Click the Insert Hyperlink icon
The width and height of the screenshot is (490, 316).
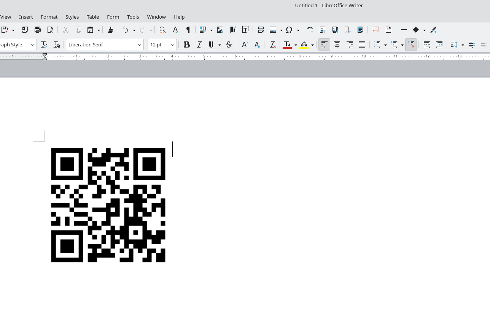(310, 30)
